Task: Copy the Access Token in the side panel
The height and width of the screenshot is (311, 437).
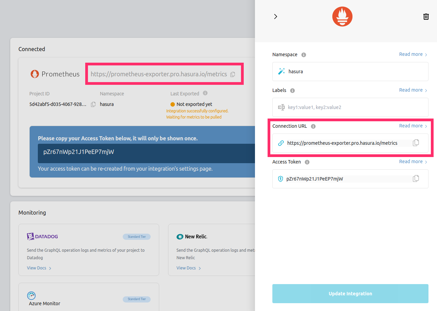Action: tap(416, 179)
